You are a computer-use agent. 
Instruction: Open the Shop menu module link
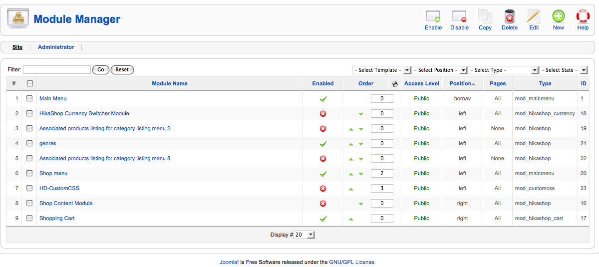(53, 173)
